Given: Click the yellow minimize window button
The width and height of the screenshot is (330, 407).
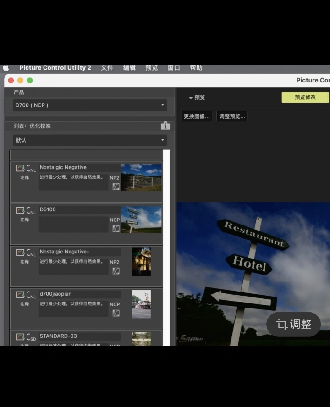Looking at the screenshot, I should coord(20,81).
